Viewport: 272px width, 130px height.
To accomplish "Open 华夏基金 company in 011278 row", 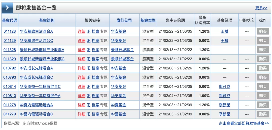I will tap(118, 105).
